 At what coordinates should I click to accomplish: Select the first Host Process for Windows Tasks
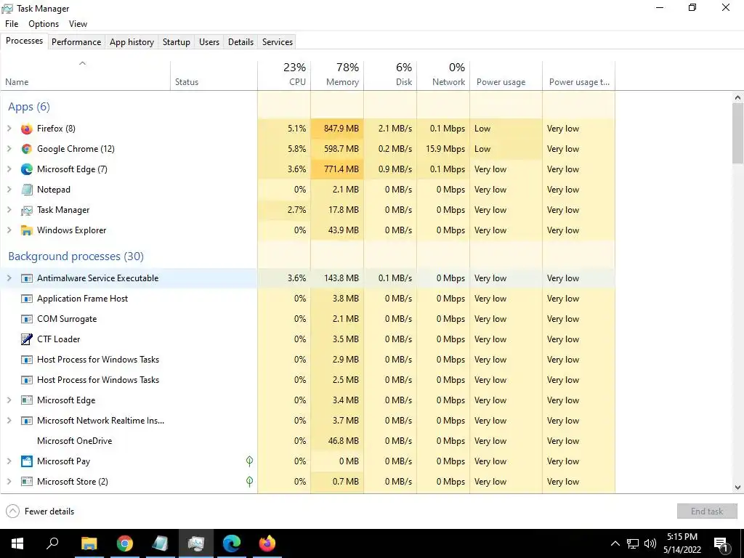point(307,360)
